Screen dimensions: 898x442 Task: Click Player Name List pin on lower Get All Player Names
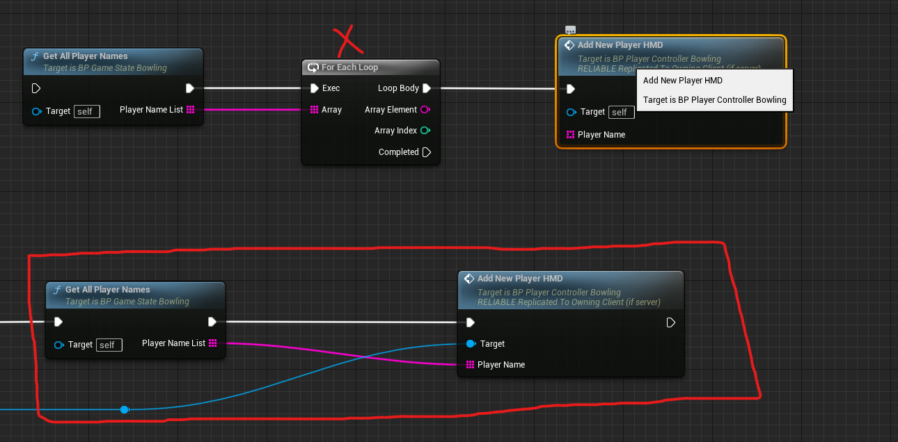pyautogui.click(x=213, y=343)
